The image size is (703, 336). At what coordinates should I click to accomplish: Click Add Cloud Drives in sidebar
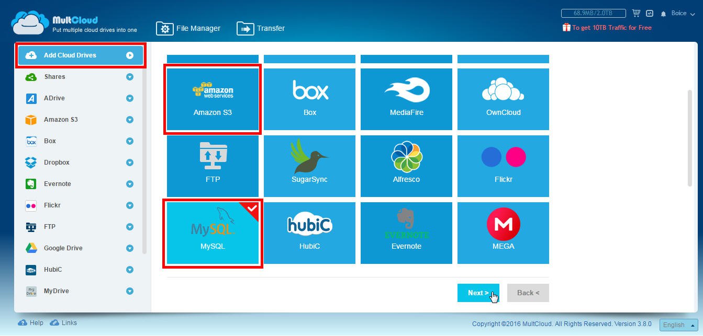(x=80, y=55)
